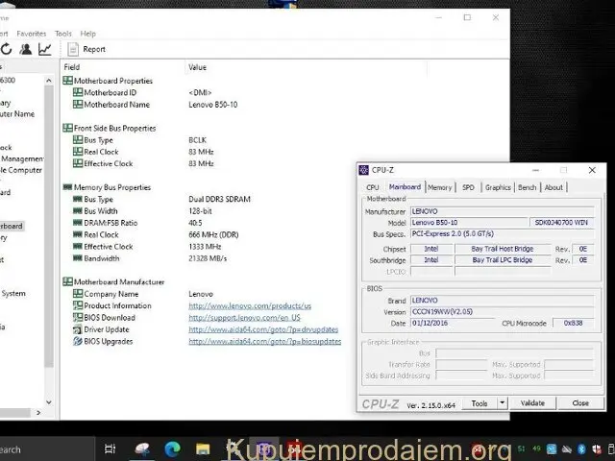Open the Favorites menu

coord(31,34)
